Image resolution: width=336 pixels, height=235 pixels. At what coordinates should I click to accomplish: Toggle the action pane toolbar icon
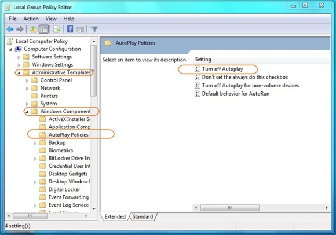(81, 30)
